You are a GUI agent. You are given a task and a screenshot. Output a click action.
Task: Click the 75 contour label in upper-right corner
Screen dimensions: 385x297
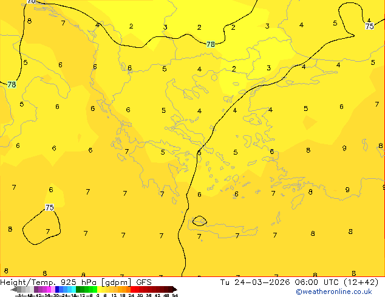[370, 26]
